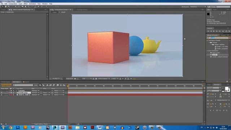Mute audio in Preview panel
231x130 pixels.
223,31
